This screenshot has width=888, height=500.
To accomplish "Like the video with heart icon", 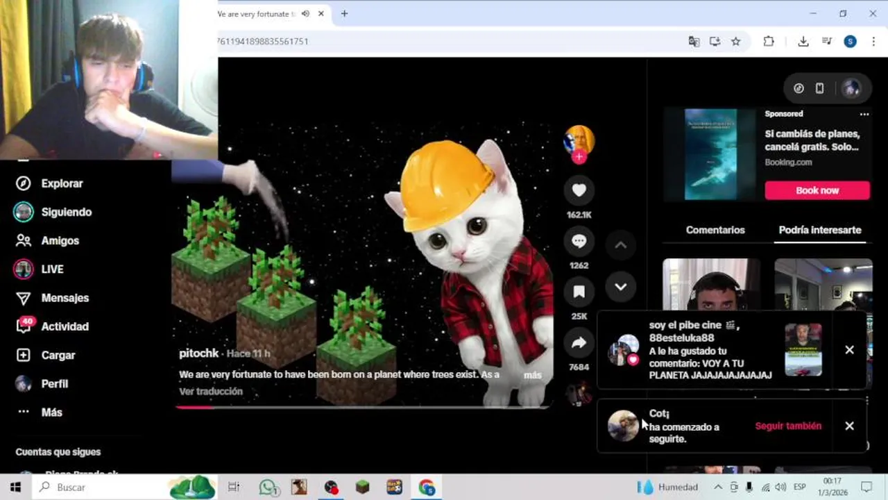I will 579,190.
